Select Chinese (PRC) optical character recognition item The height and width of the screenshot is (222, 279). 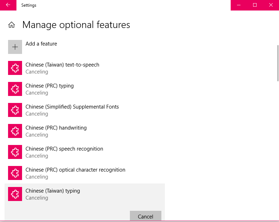pyautogui.click(x=75, y=170)
